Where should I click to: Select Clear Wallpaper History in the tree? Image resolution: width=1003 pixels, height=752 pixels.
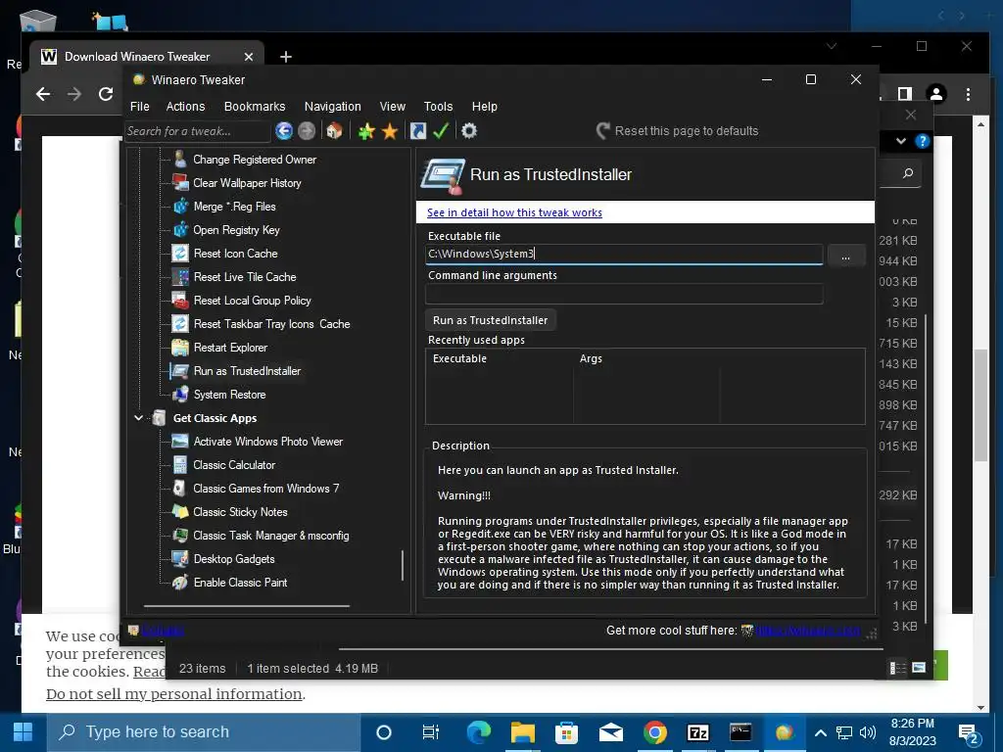coord(247,183)
